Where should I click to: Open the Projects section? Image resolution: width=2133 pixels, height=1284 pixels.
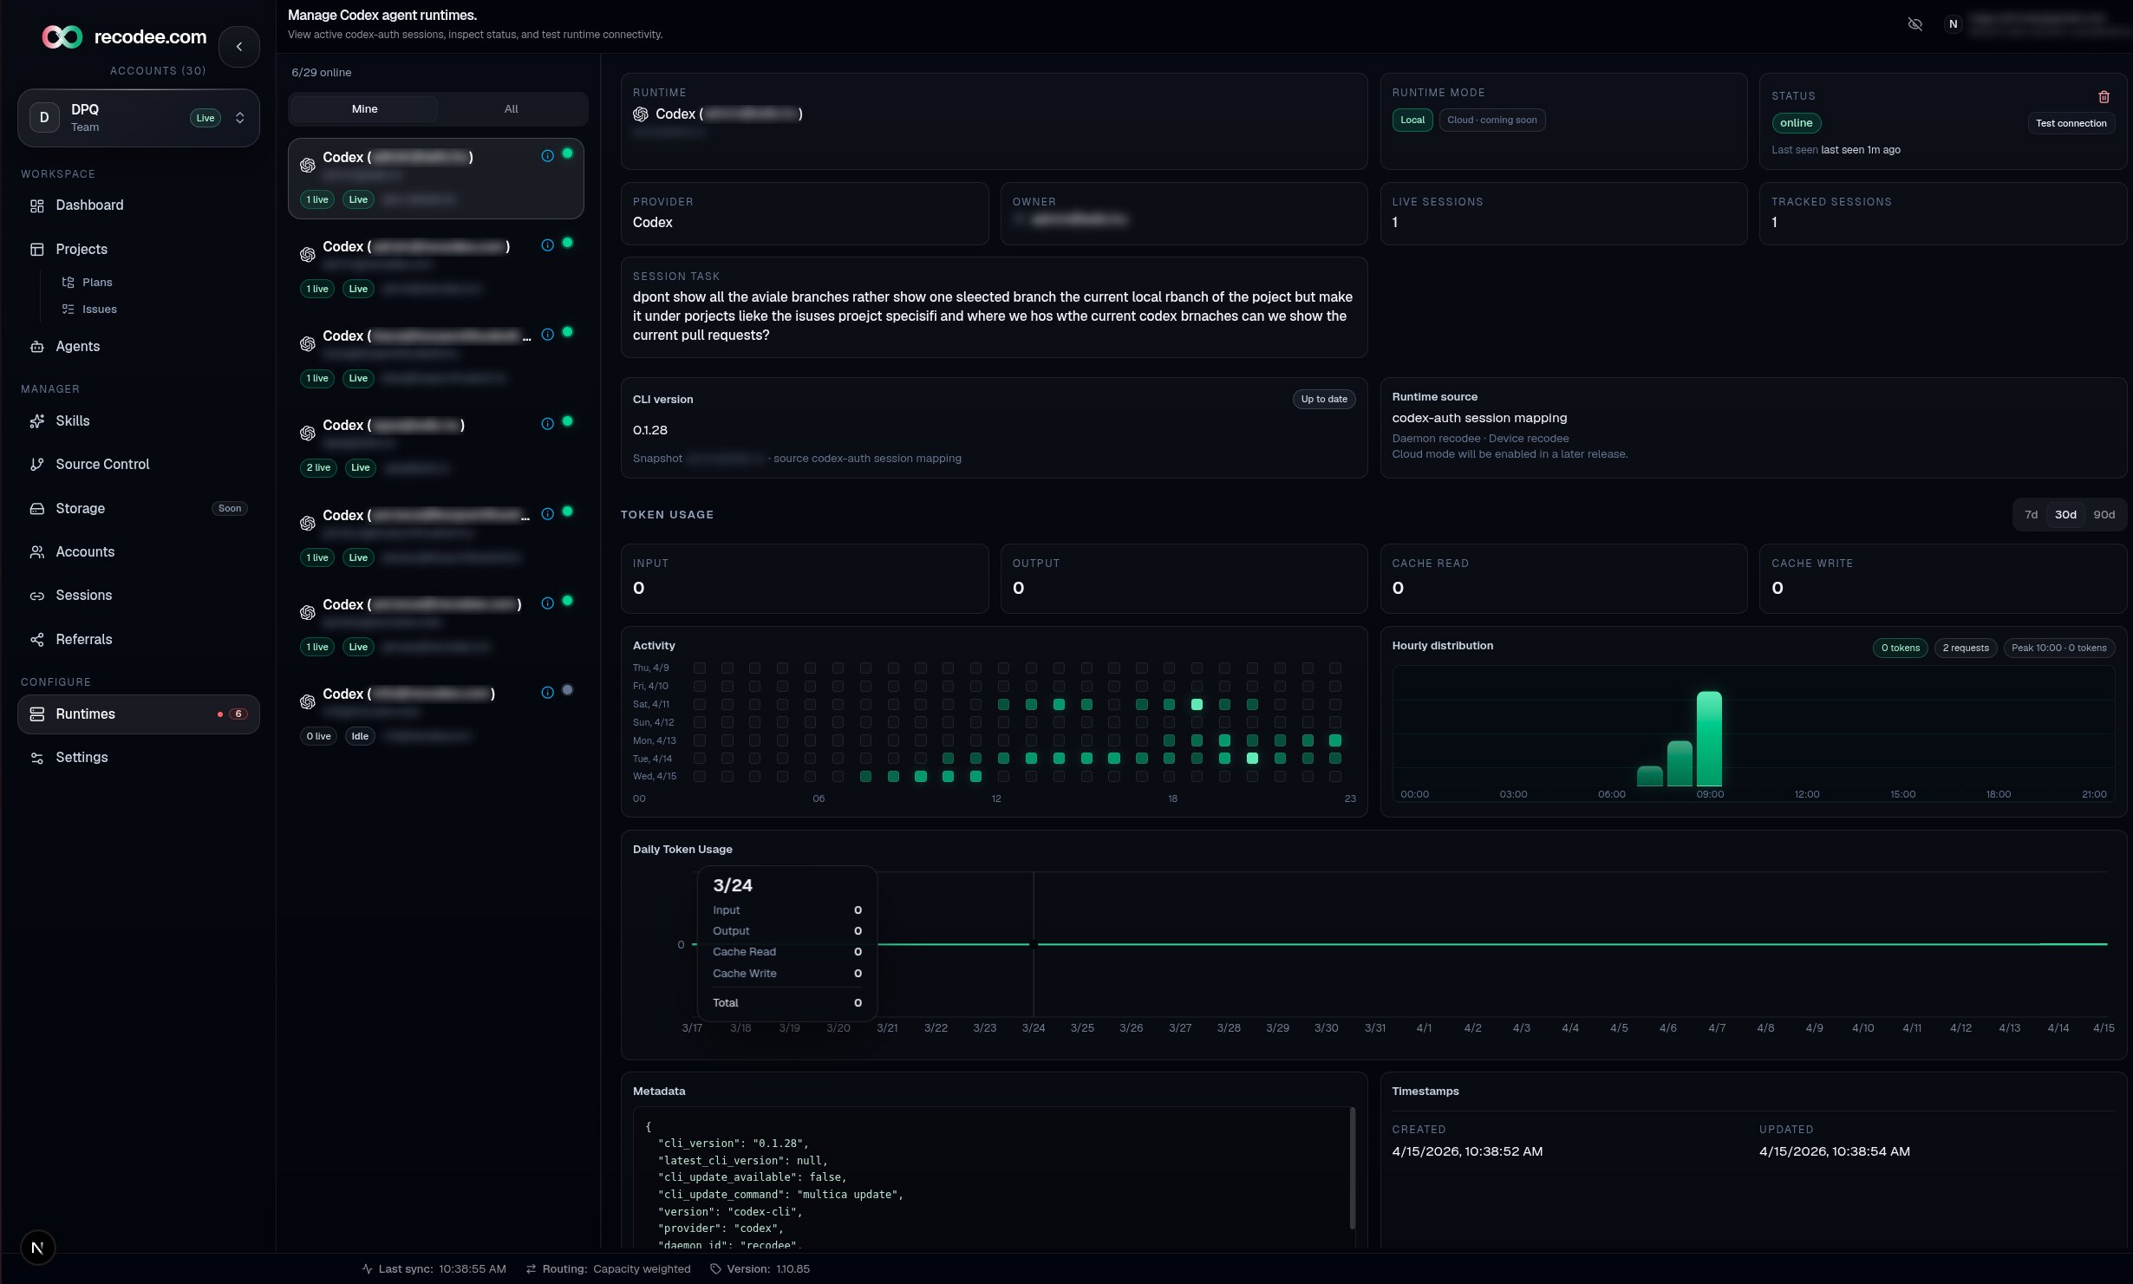(139, 250)
